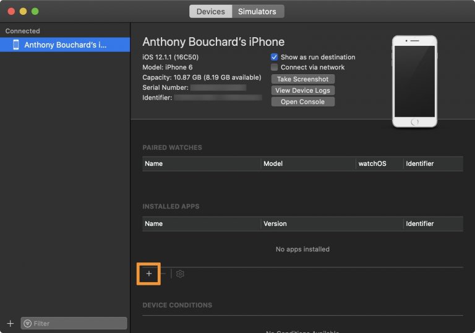The height and width of the screenshot is (333, 475).
Task: Enable Connect via network checkbox
Action: [274, 67]
